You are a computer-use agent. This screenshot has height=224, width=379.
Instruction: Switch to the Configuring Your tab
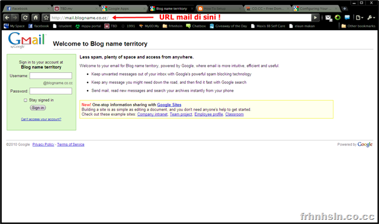tap(315, 8)
